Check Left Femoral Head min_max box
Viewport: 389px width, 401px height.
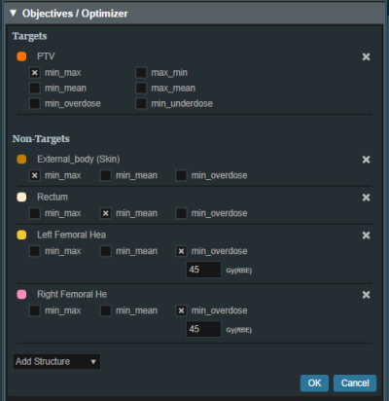[35, 251]
